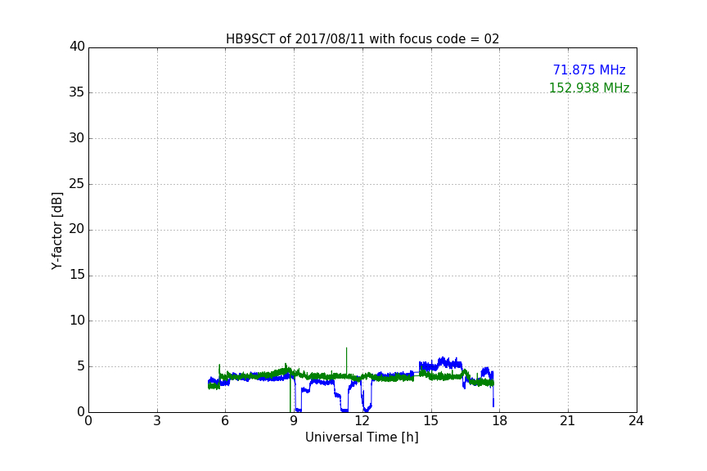
Task: Select the green '152.938 MHz' legend label
Action: tap(589, 87)
